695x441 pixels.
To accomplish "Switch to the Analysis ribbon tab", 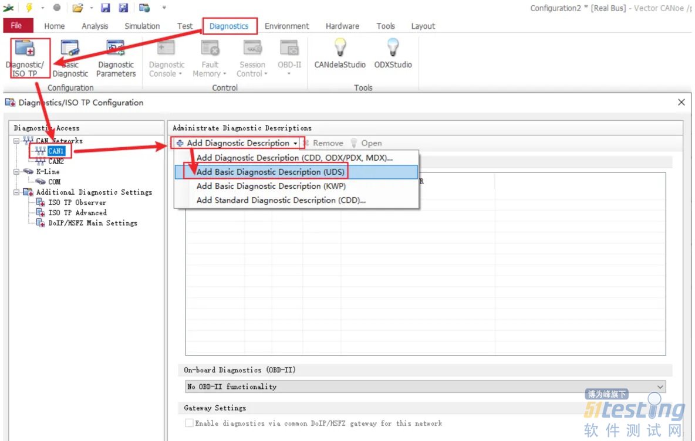I will tap(95, 26).
